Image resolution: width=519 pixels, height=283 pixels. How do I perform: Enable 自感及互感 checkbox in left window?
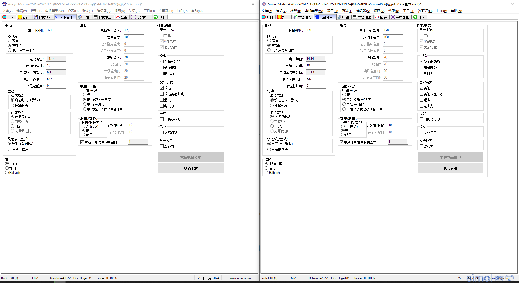162,119
